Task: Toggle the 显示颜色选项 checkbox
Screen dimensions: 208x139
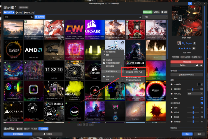Action: point(202,103)
